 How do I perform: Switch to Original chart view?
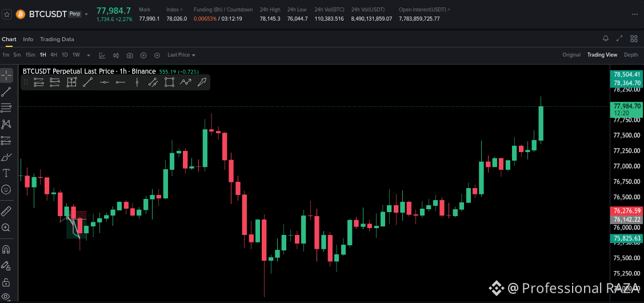(x=571, y=55)
